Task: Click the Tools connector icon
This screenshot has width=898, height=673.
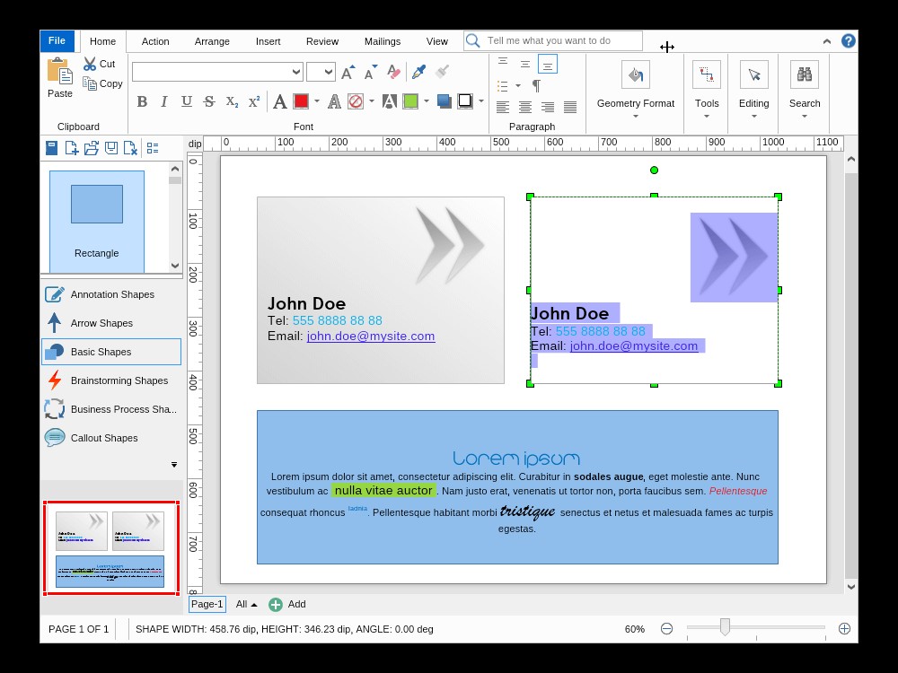Action: [706, 74]
